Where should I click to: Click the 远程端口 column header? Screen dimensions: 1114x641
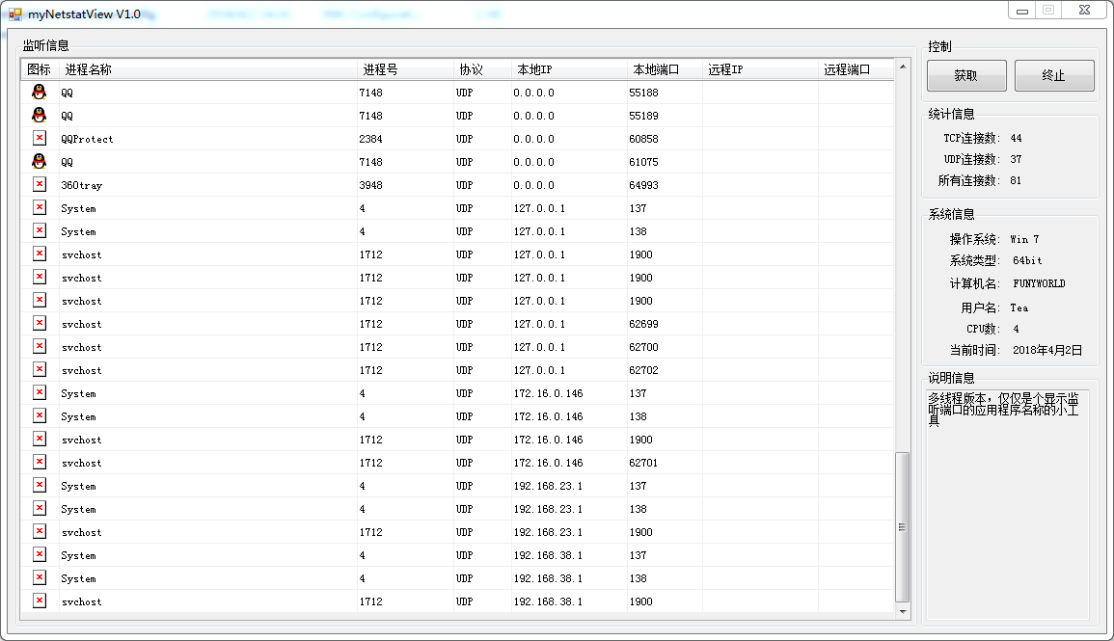pyautogui.click(x=856, y=69)
